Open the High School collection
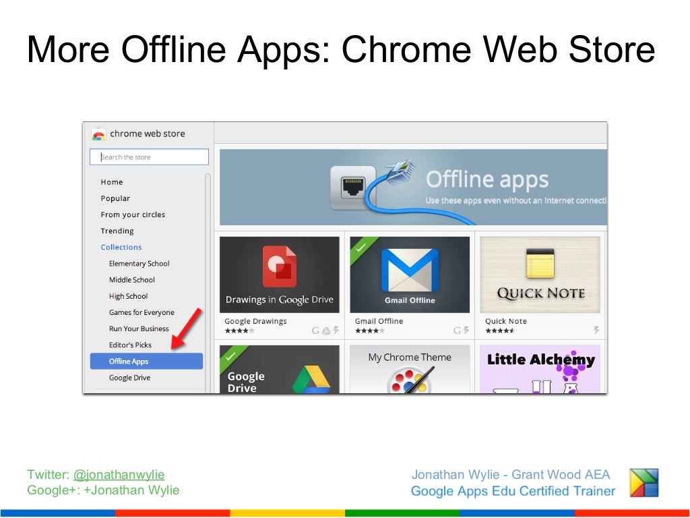Screen dimensions: 690x518 coord(129,296)
